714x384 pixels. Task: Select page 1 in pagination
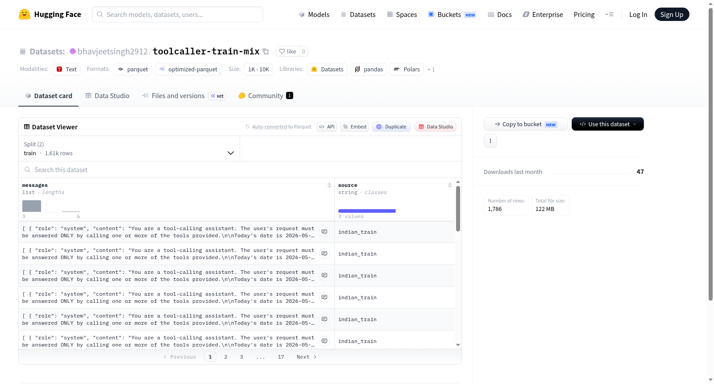[x=210, y=357]
